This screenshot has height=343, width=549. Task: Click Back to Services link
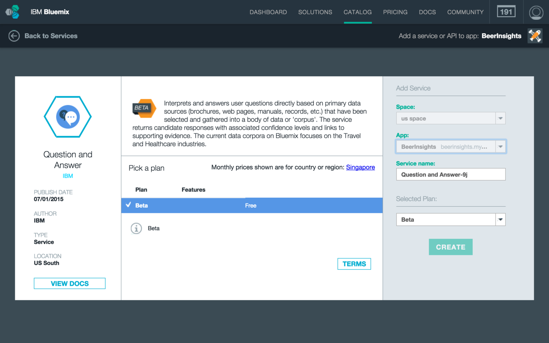51,36
